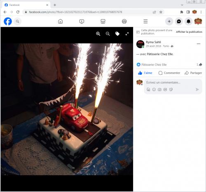Bookmark this page star
The height and width of the screenshot is (192, 206).
click(161, 12)
